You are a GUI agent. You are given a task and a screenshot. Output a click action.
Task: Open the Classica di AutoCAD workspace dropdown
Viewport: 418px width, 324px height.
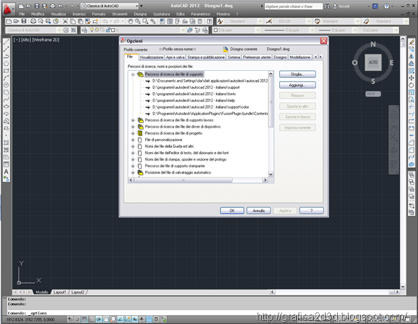[110, 6]
